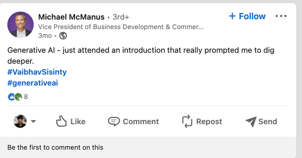Click the Vice President job title text

pos(121,27)
